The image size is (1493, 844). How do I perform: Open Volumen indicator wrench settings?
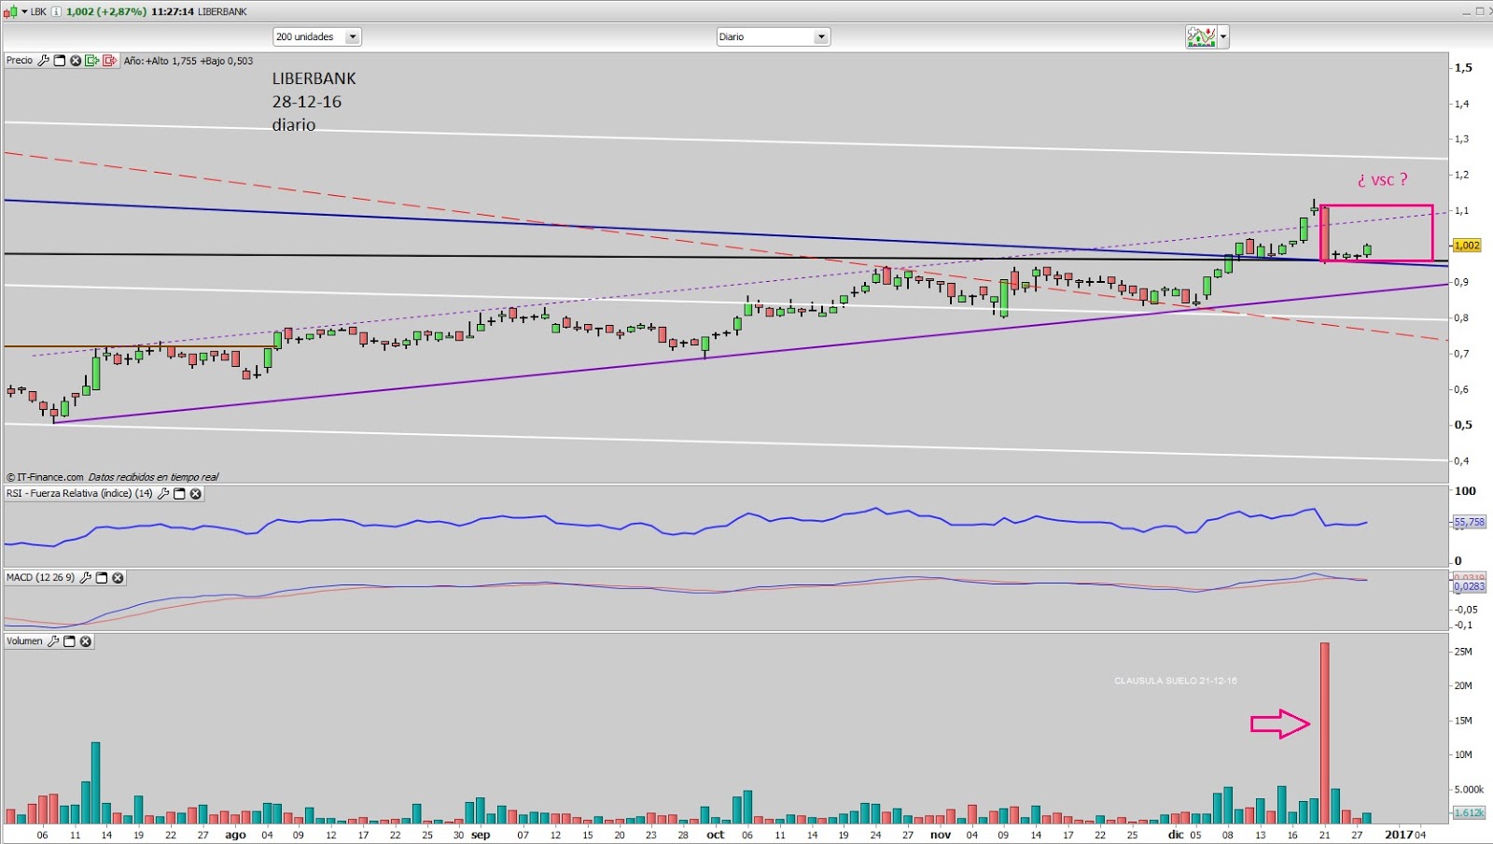click(53, 641)
